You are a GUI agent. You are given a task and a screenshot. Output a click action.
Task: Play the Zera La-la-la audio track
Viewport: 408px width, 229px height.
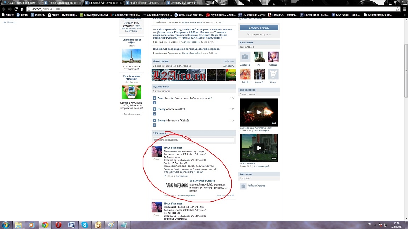[154, 98]
